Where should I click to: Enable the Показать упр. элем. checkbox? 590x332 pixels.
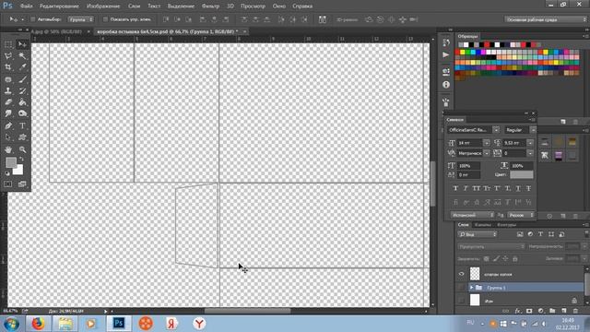(x=105, y=19)
